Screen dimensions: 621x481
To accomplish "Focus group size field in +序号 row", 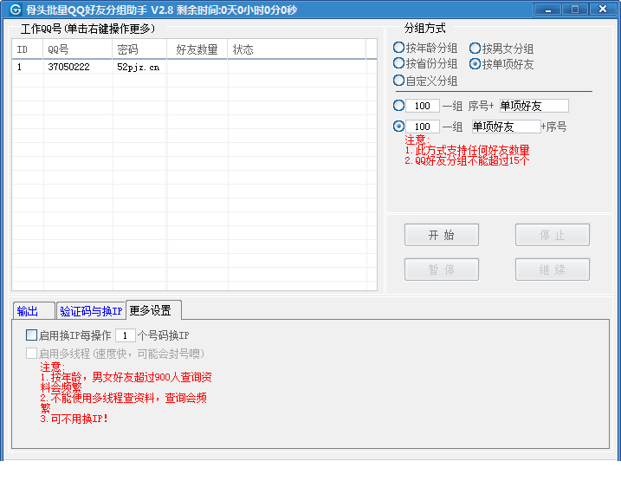I will point(423,127).
